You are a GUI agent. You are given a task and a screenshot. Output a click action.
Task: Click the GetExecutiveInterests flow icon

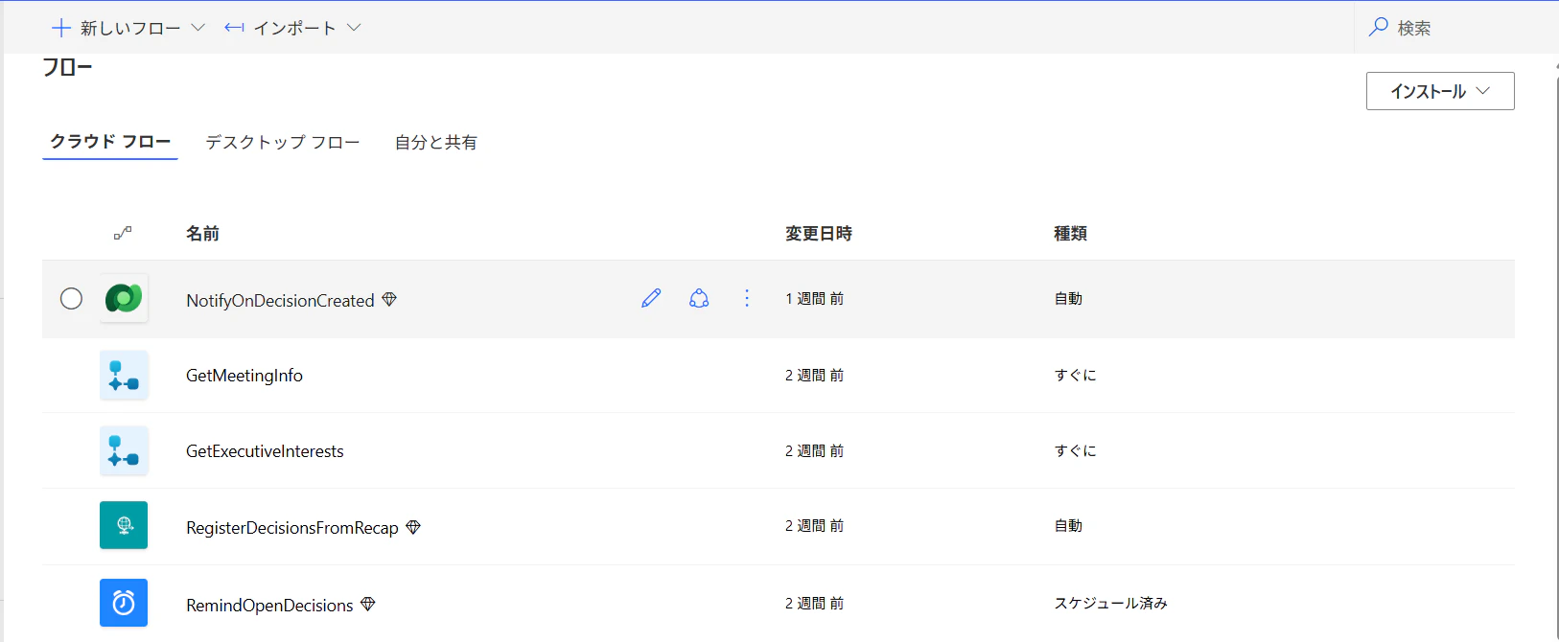(x=124, y=450)
